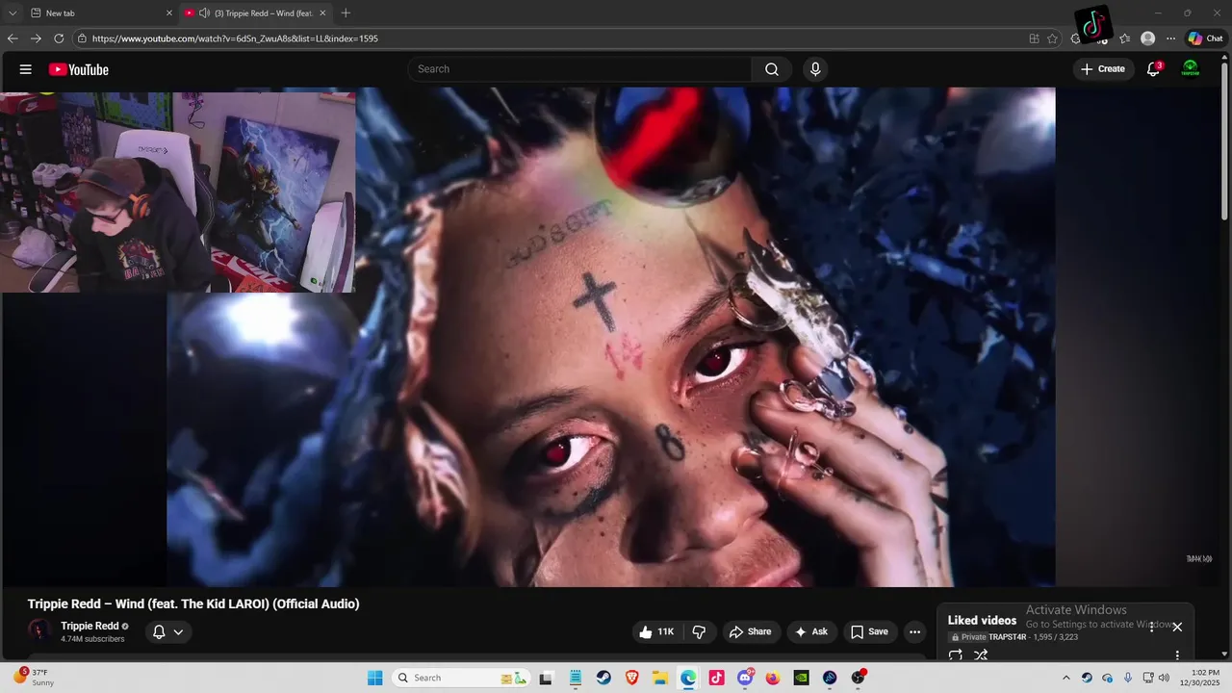Image resolution: width=1232 pixels, height=693 pixels.
Task: Open weather widget showing 37°F Sunny
Action: click(x=34, y=678)
